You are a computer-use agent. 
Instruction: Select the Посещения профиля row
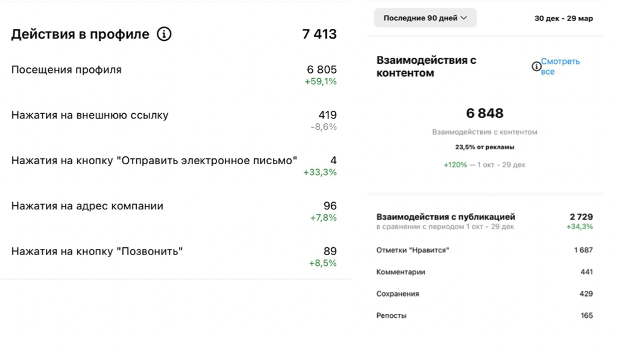pos(174,75)
